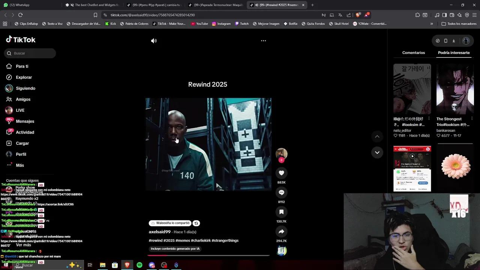Open the #strangerthings hashtag
Screen dimensions: 480x270
tap(225, 240)
